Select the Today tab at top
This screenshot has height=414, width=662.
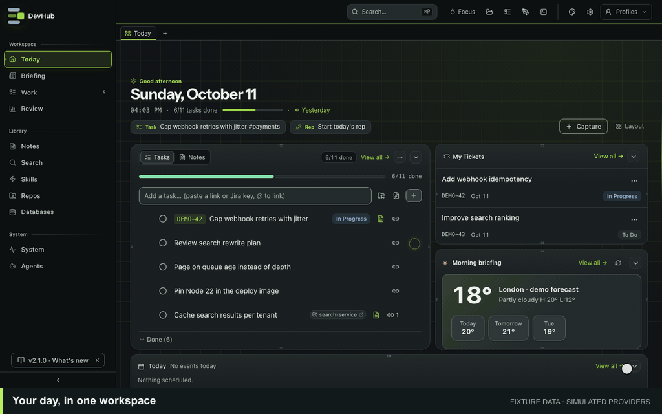(x=138, y=34)
